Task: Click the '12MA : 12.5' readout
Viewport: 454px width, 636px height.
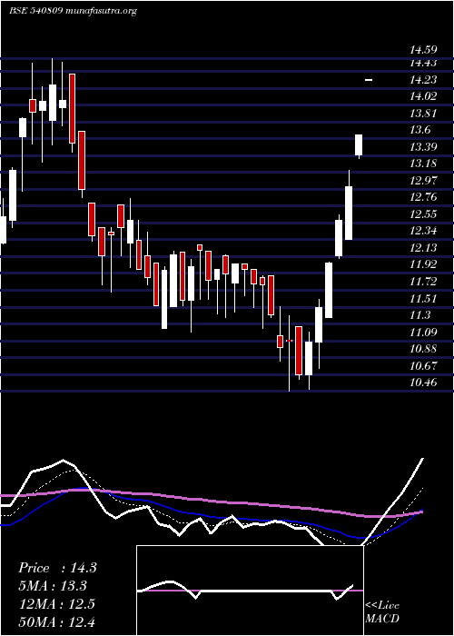Action: pos(57,604)
